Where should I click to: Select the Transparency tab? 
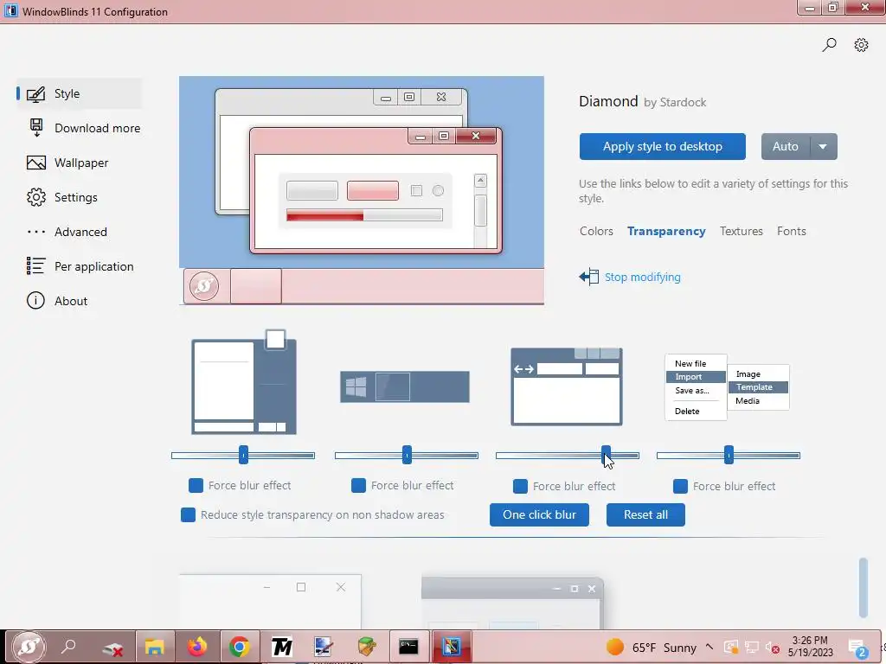(x=666, y=231)
